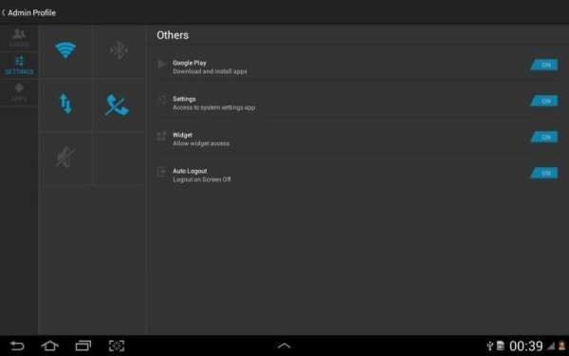Toggle the Wi-Fi tile

tap(65, 50)
